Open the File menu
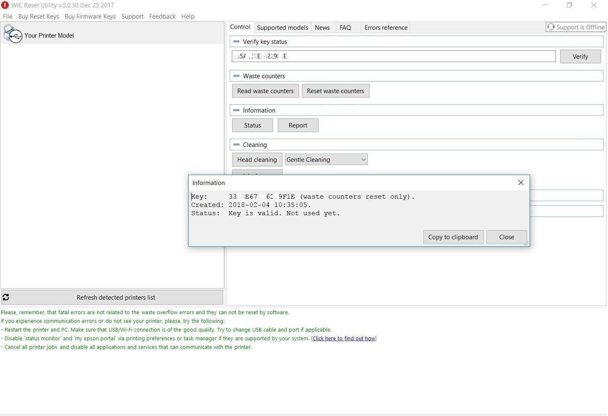The image size is (608, 416). coord(7,16)
